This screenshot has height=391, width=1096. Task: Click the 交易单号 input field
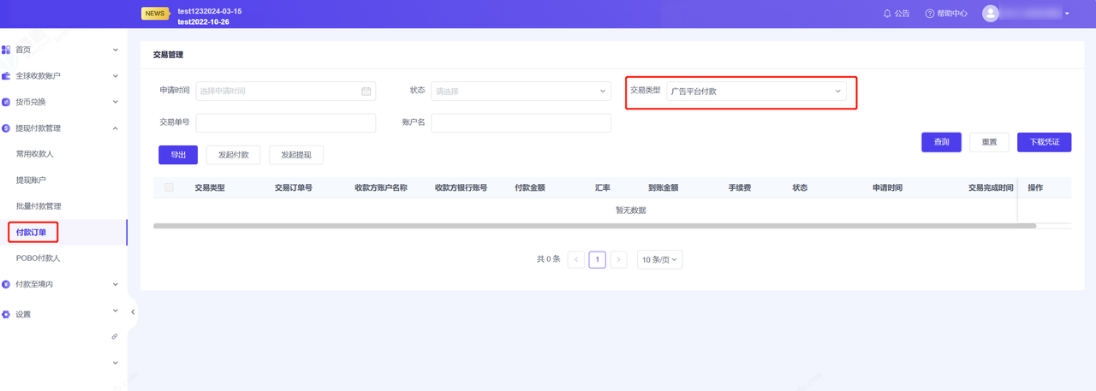tap(286, 123)
